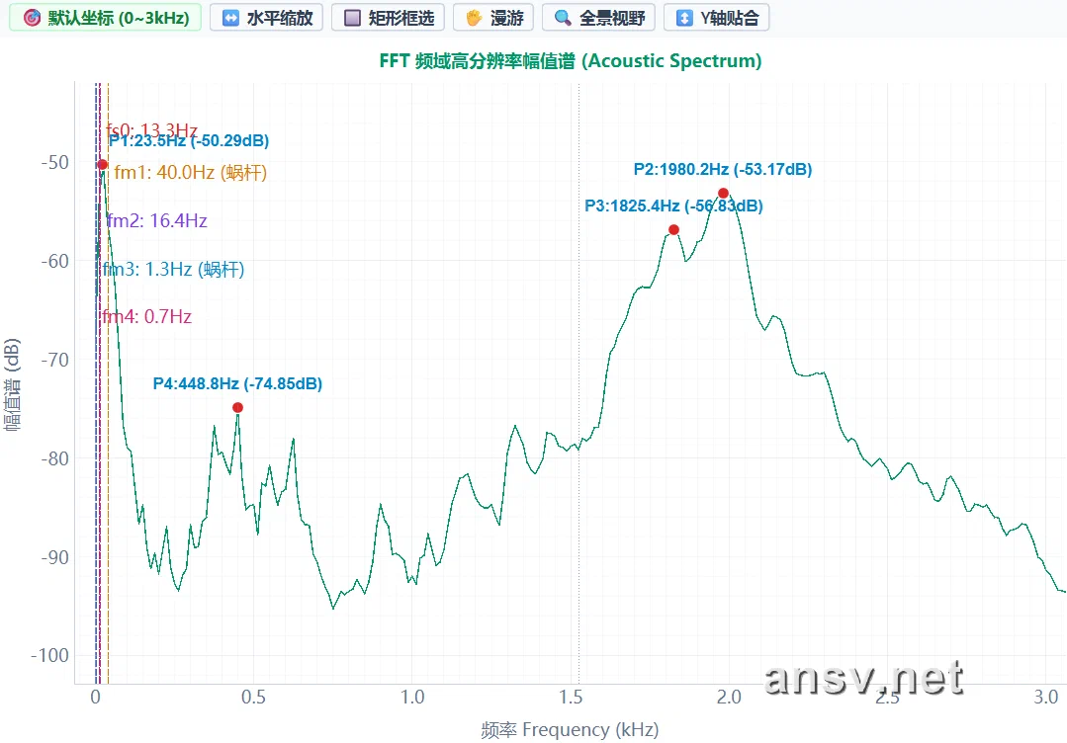The image size is (1067, 743).
Task: Click the P3:1825.4Hz (-56.83dB) label
Action: point(673,206)
